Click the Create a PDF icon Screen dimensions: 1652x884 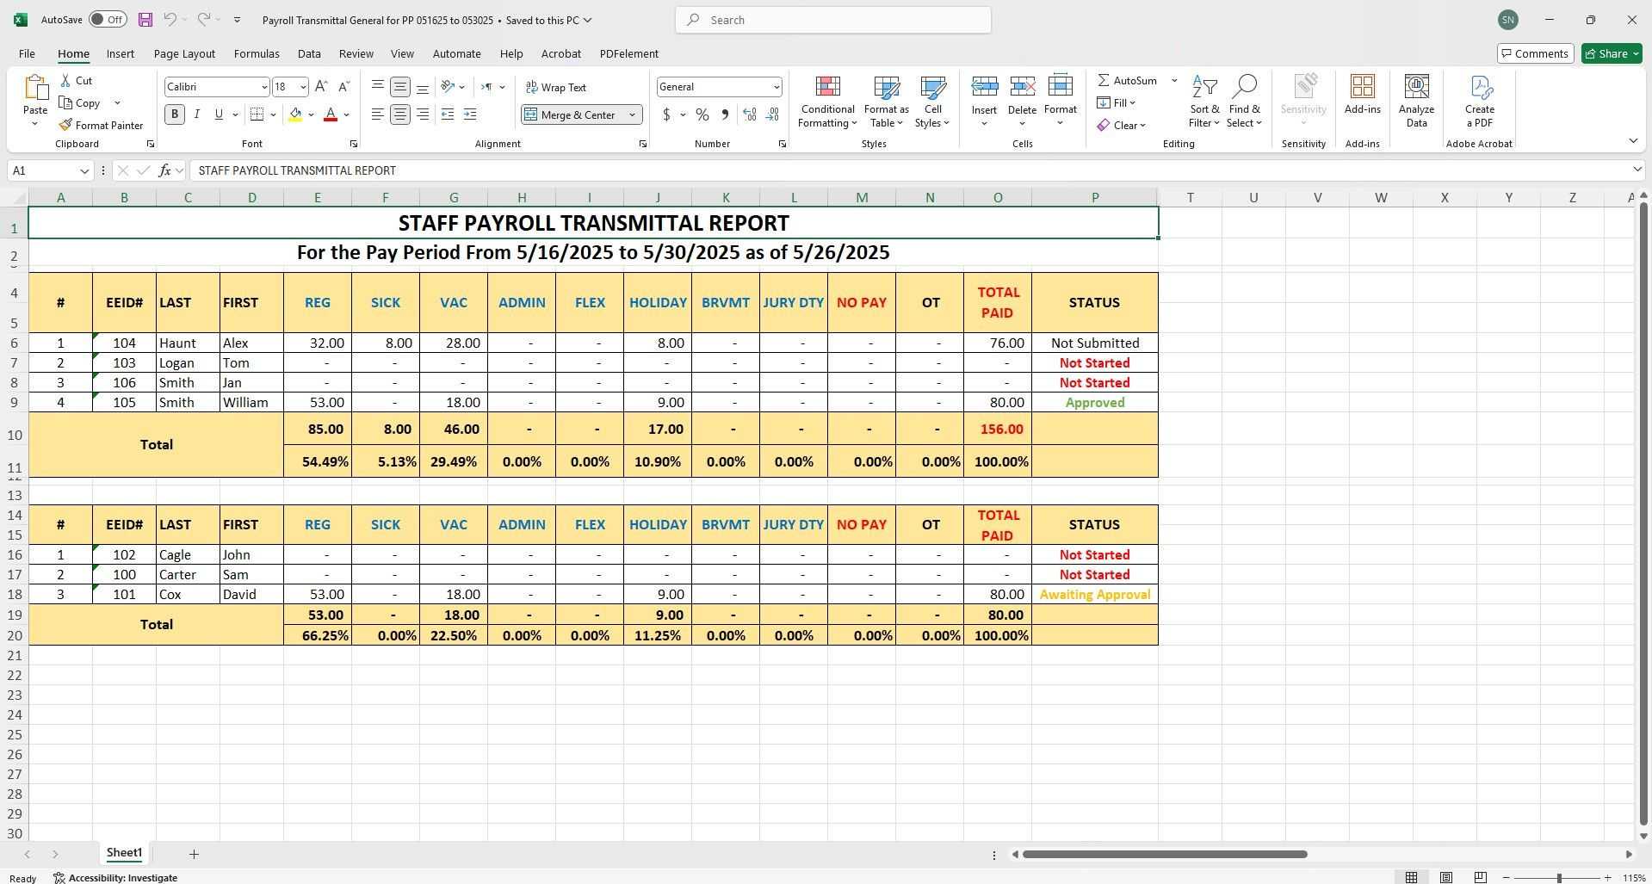pos(1479,87)
